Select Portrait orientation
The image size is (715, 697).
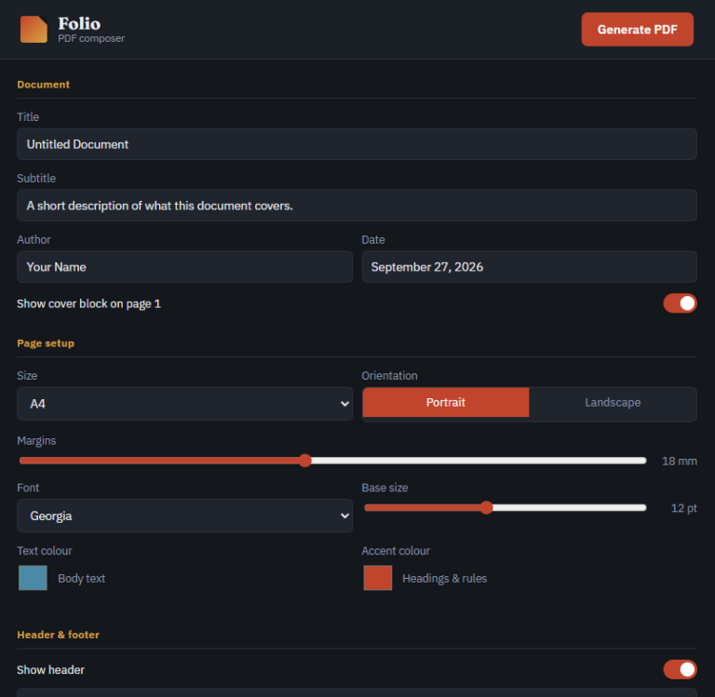446,403
